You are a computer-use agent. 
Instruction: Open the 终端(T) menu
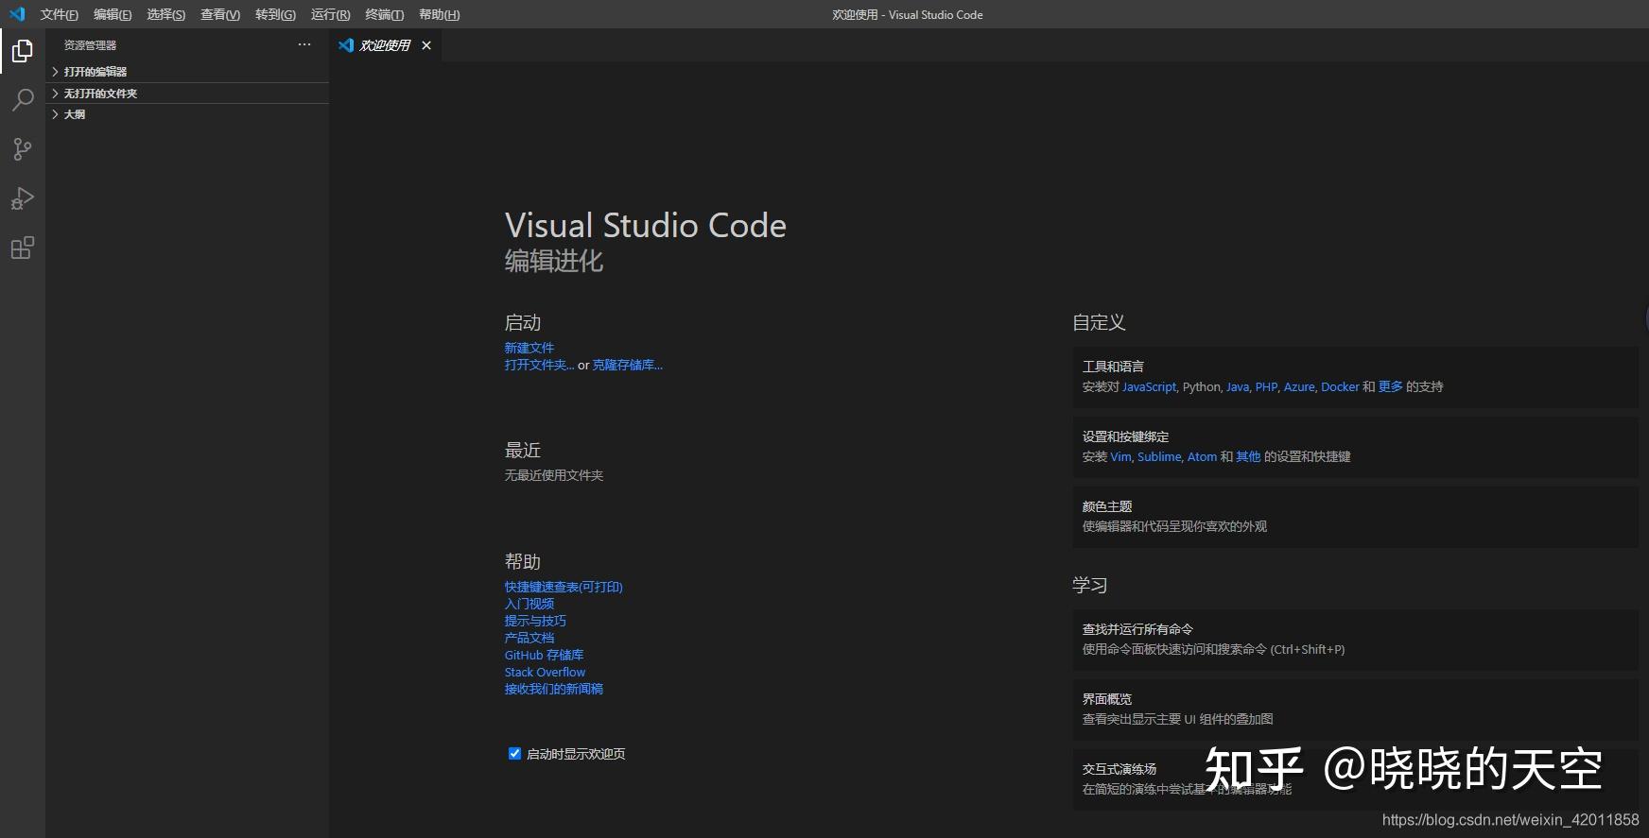coord(384,14)
